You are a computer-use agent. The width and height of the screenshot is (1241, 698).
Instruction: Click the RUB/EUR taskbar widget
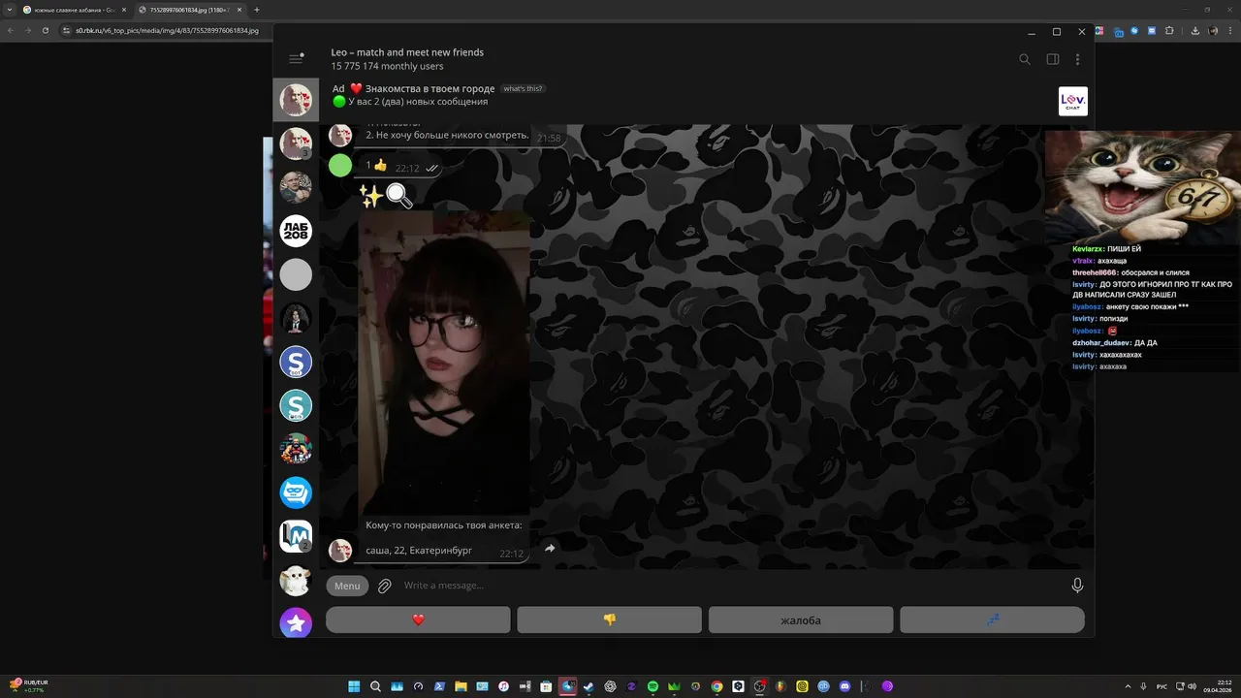29,685
